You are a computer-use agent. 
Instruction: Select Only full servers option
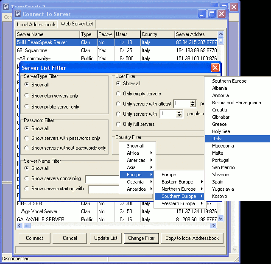click(x=135, y=124)
